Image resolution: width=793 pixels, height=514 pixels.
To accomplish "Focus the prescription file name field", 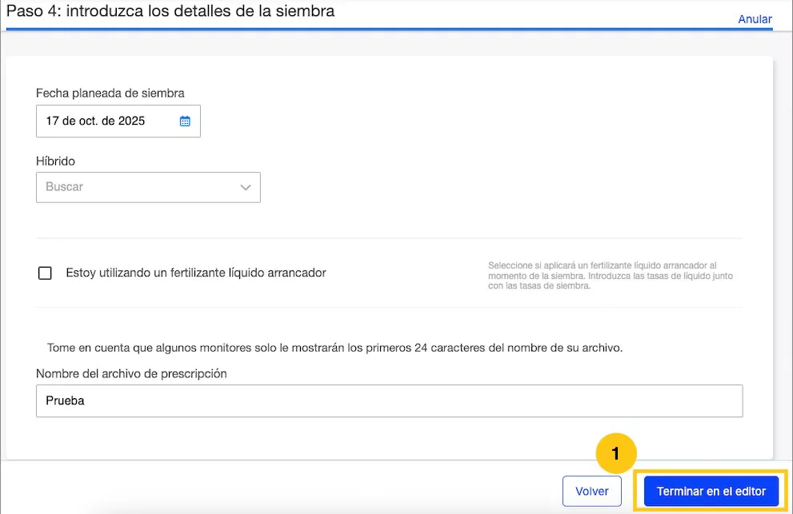I will (x=389, y=401).
